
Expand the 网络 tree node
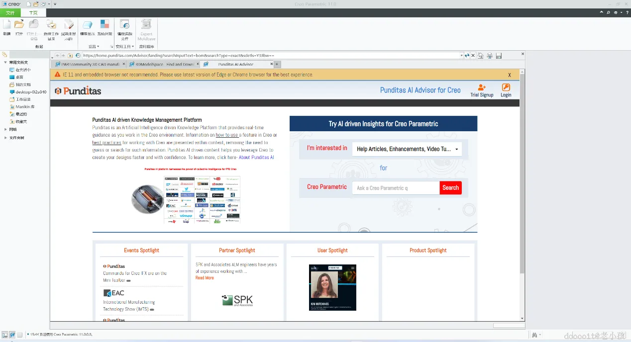click(x=5, y=129)
